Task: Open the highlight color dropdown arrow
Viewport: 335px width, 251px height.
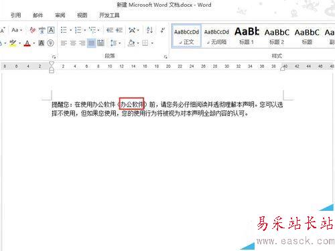Action: pos(19,43)
